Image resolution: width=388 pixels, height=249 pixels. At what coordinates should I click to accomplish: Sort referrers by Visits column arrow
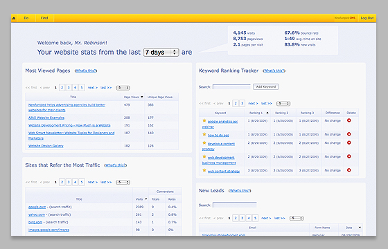146,199
